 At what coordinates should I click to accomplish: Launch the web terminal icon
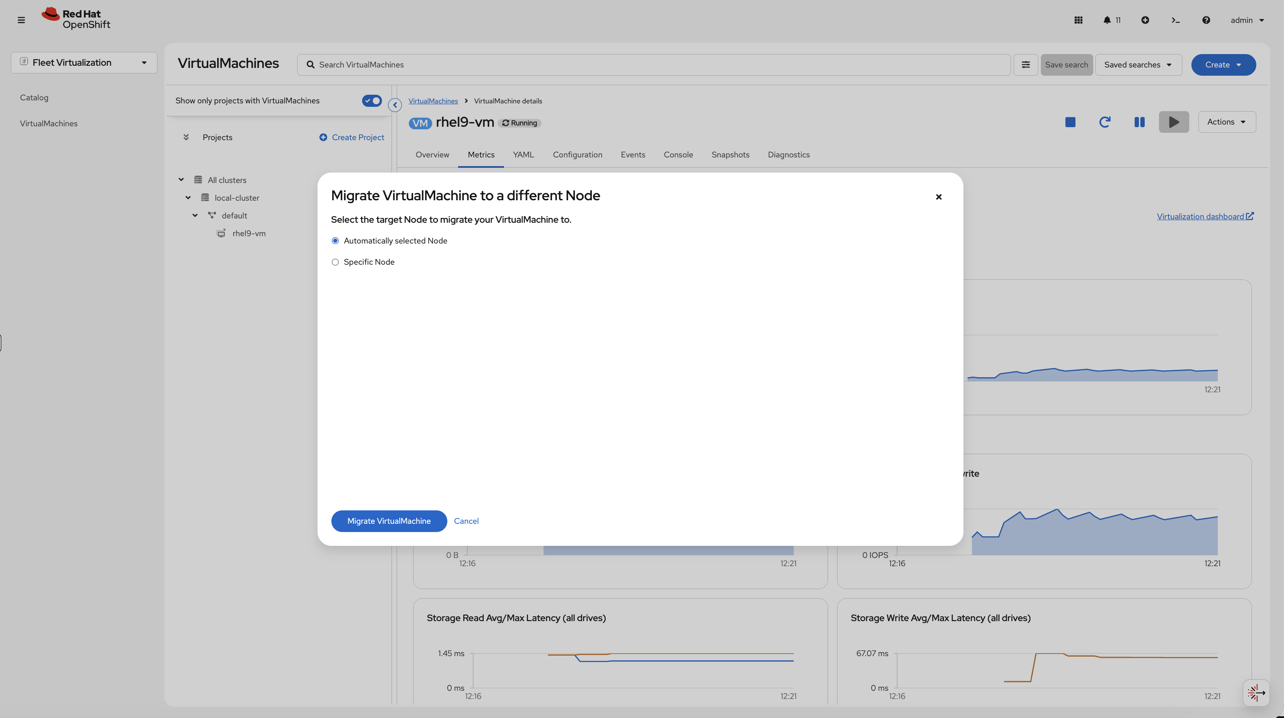pyautogui.click(x=1176, y=20)
